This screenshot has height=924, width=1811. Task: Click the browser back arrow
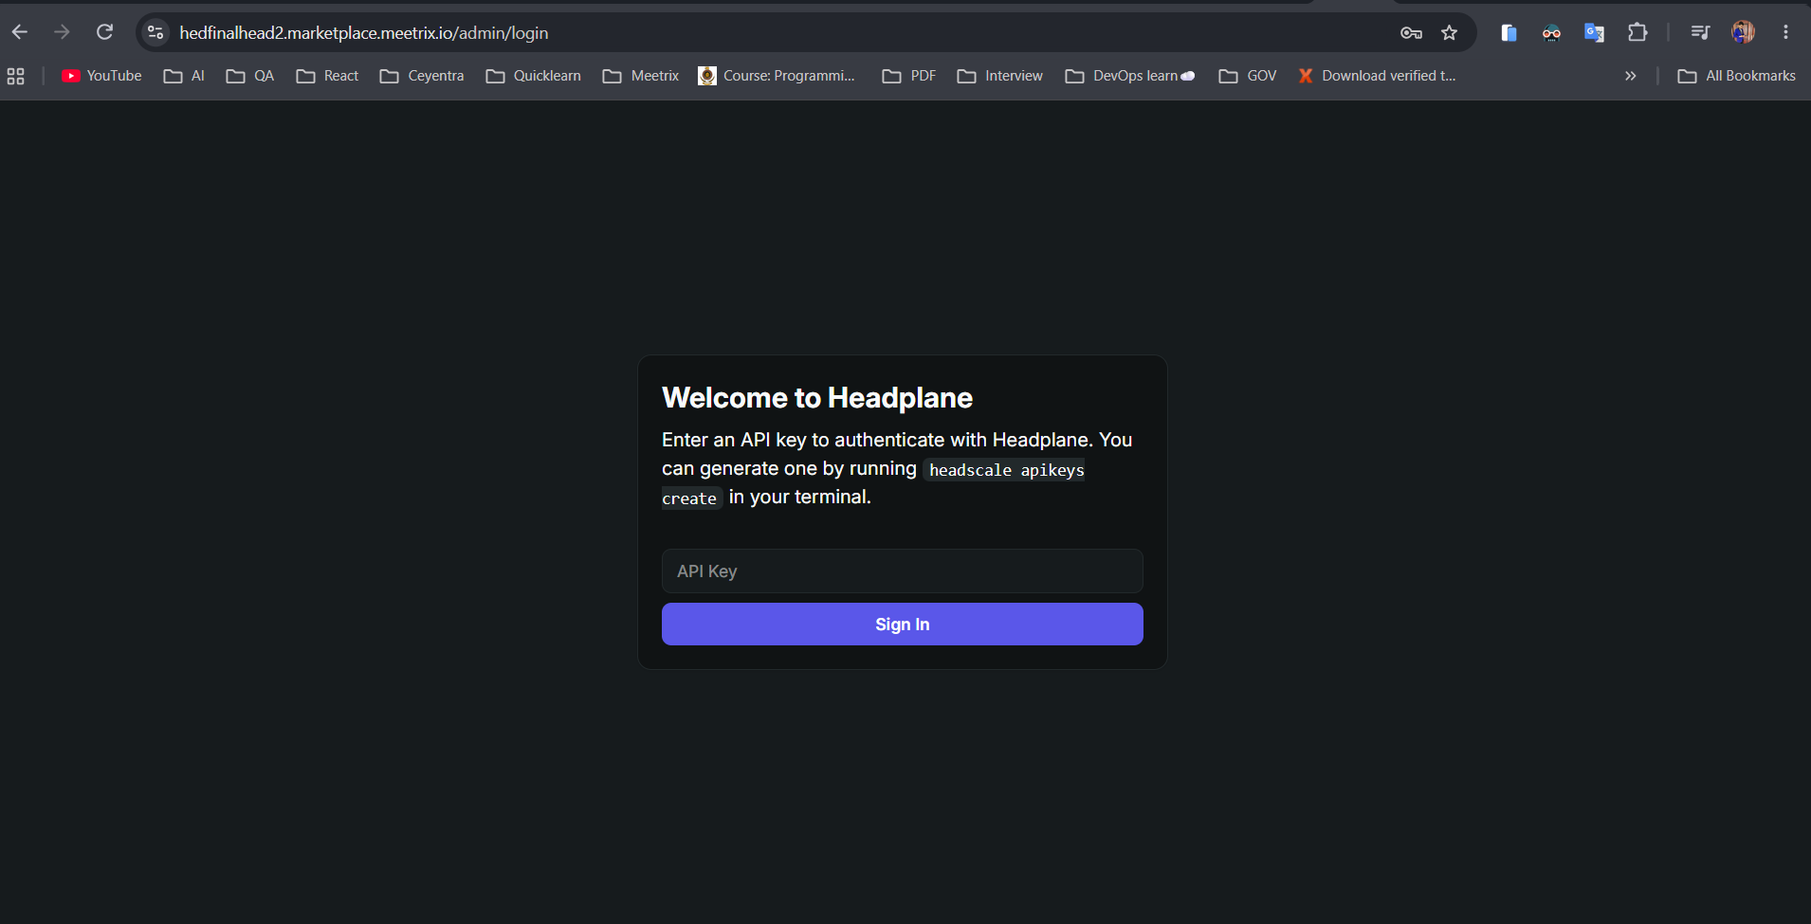[20, 32]
